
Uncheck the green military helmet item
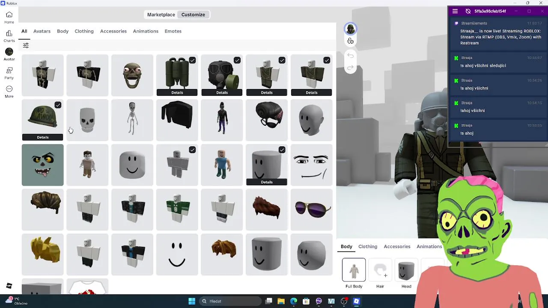pyautogui.click(x=58, y=105)
